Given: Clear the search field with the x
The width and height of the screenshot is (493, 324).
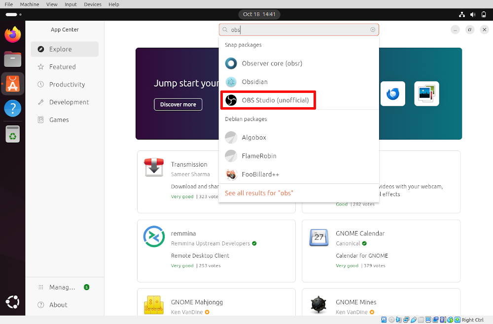Looking at the screenshot, I should click(373, 29).
